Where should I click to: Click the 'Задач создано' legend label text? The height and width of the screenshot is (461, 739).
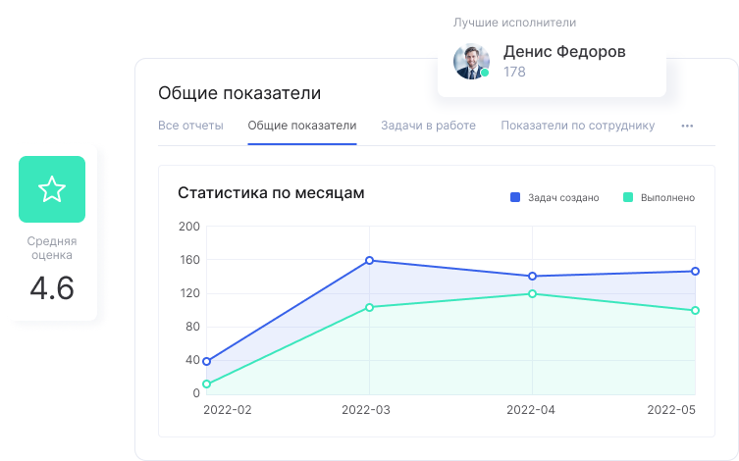click(563, 197)
